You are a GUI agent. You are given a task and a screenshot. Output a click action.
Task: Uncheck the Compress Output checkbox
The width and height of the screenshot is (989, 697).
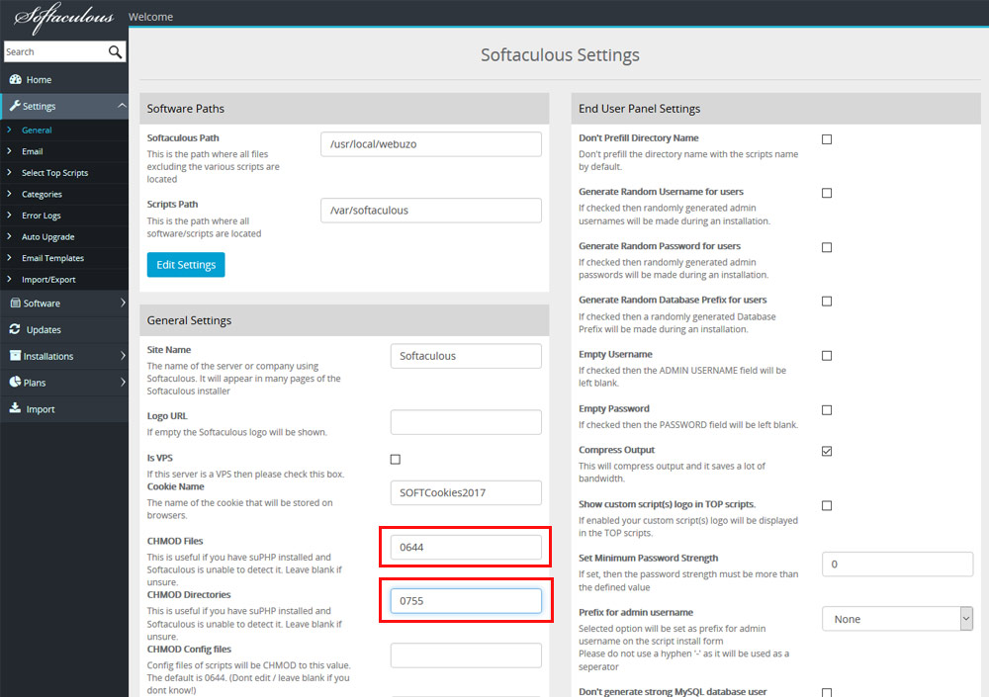point(827,451)
